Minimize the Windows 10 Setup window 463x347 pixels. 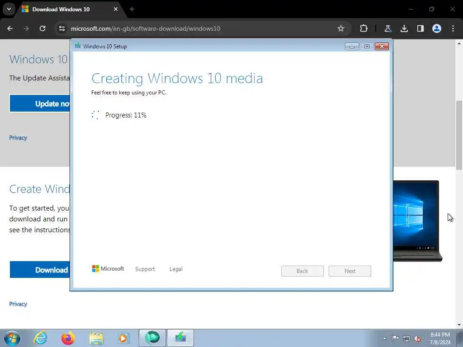[x=352, y=47]
